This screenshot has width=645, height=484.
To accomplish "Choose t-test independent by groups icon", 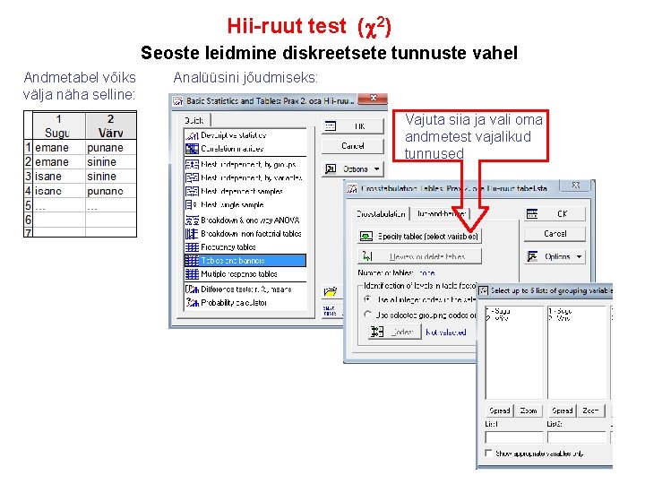I will (192, 164).
